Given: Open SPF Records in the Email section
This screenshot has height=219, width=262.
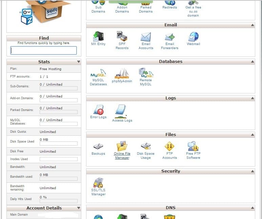Looking at the screenshot, I should 122,36.
